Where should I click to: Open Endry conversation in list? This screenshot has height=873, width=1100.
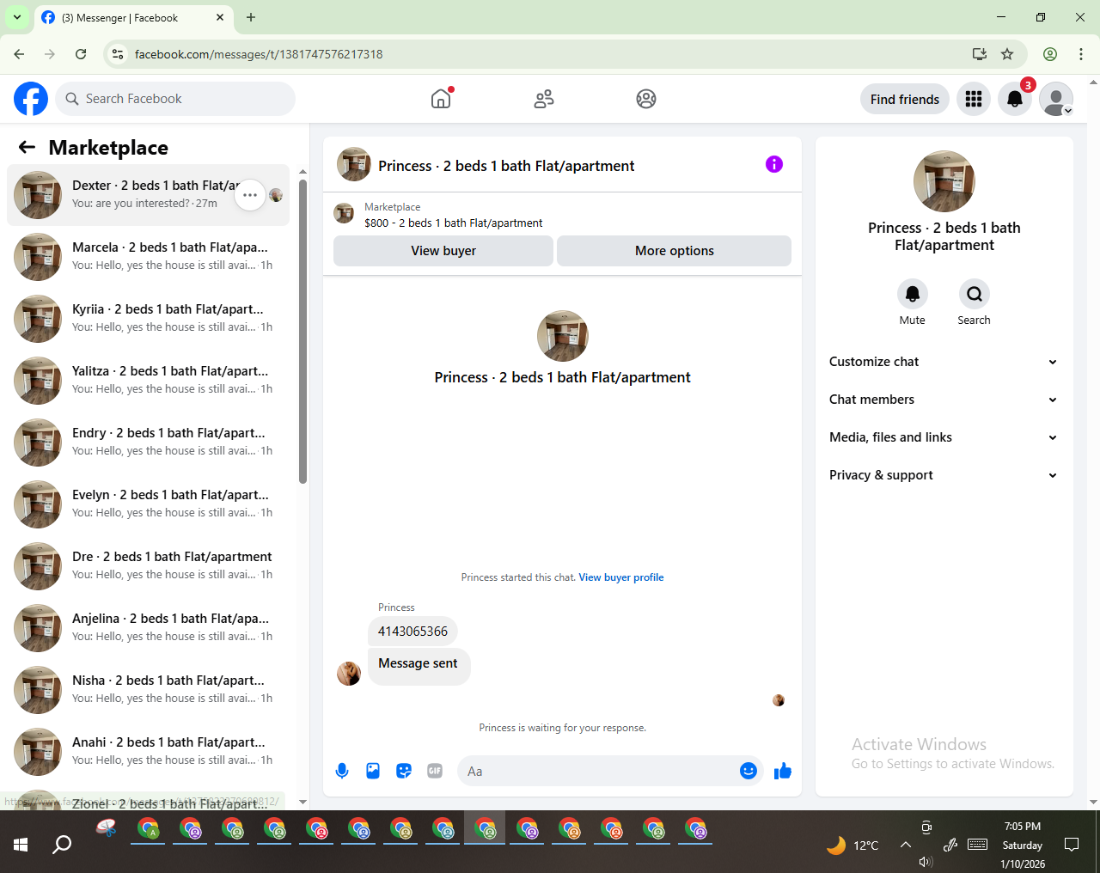(x=148, y=443)
